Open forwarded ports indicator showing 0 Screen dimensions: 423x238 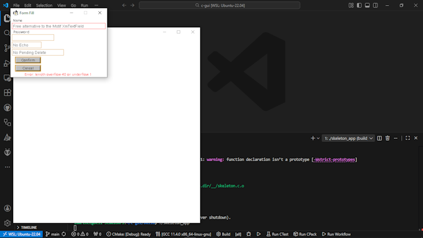point(98,234)
